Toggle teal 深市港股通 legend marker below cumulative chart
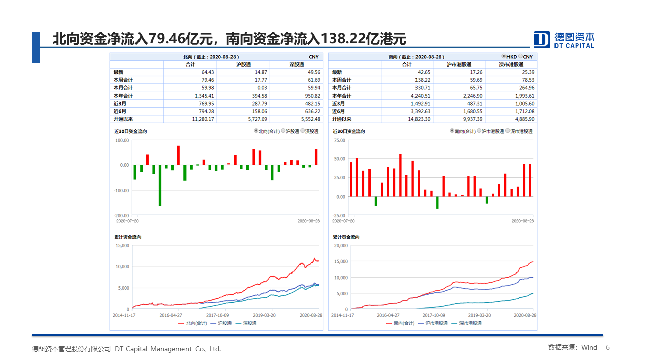Screen dimensions: 647x364 [x=455, y=323]
